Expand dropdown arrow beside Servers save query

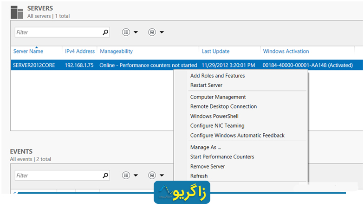point(162,33)
